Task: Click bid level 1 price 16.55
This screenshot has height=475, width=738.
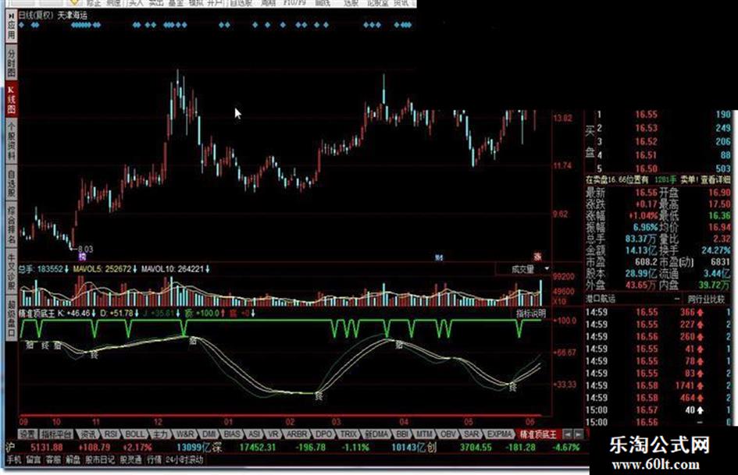Action: point(646,115)
